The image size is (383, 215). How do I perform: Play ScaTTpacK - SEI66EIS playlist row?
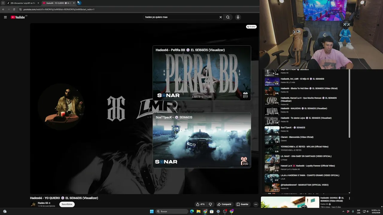[305, 129]
